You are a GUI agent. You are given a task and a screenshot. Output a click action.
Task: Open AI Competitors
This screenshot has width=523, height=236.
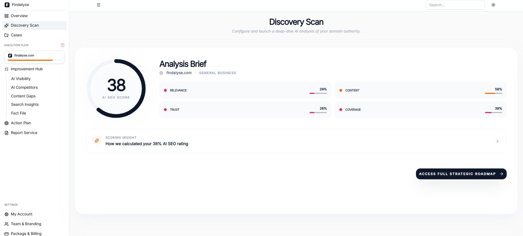tap(24, 87)
